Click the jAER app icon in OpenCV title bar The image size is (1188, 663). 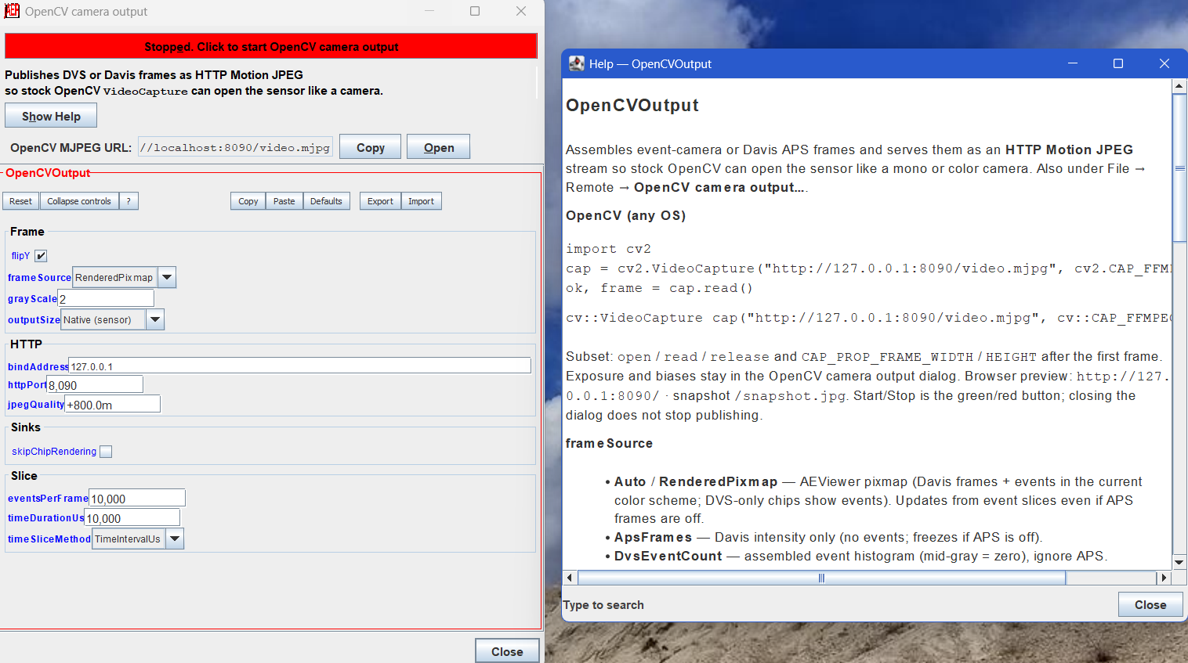point(12,11)
